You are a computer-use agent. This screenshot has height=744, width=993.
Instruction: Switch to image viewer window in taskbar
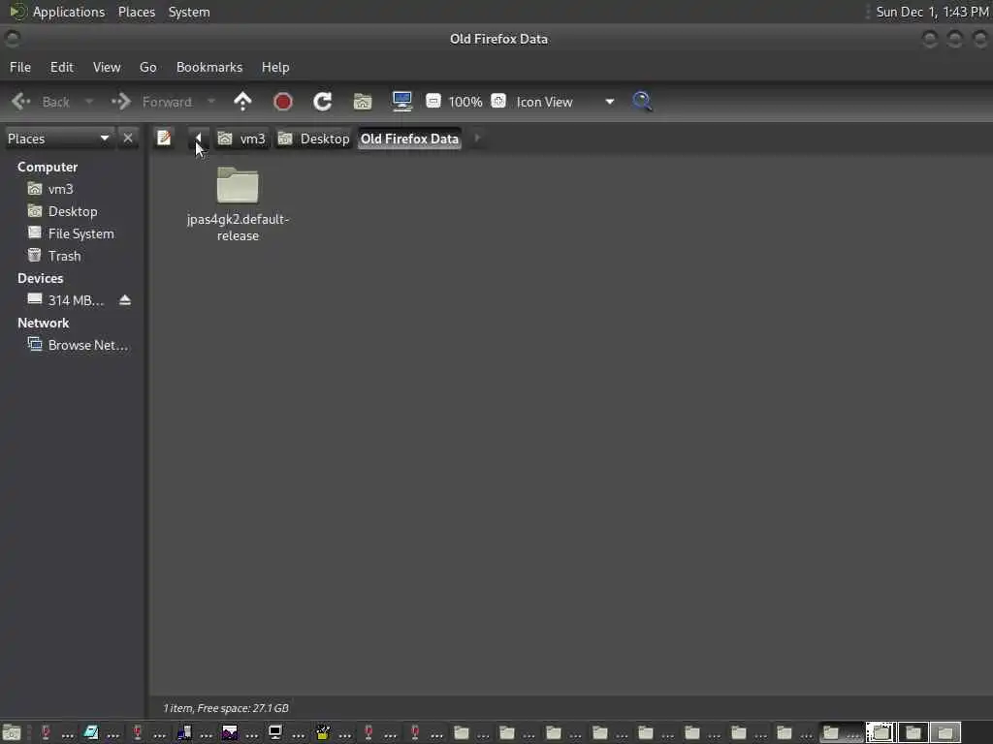240,732
